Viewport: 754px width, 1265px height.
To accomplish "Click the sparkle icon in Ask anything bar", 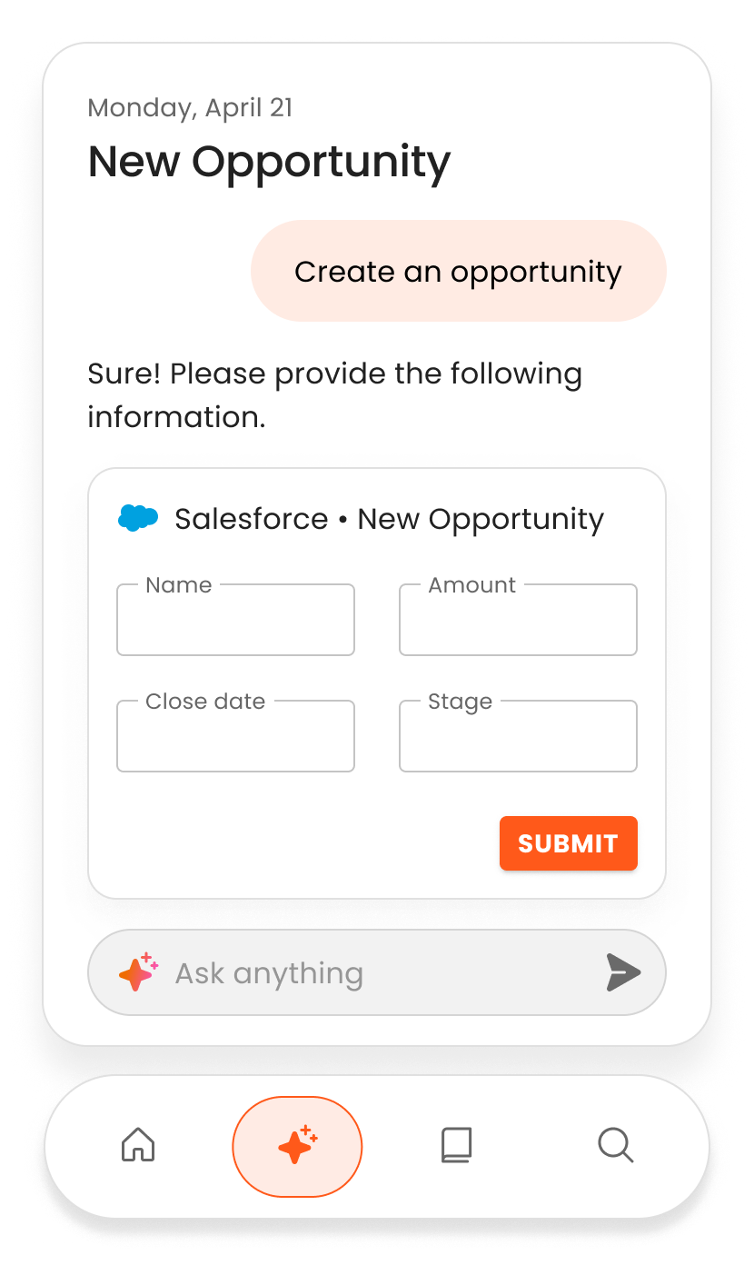I will tap(138, 973).
